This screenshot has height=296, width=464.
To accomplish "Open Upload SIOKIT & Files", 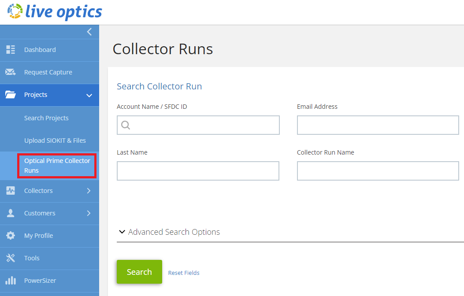I will pyautogui.click(x=55, y=141).
